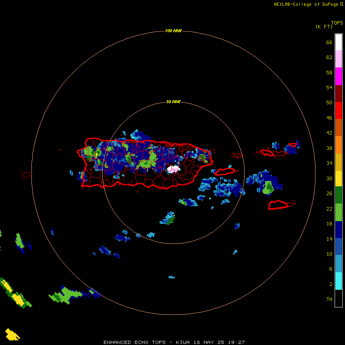
Task: Click the gold swatch at 38 kft
Action: (x=338, y=162)
